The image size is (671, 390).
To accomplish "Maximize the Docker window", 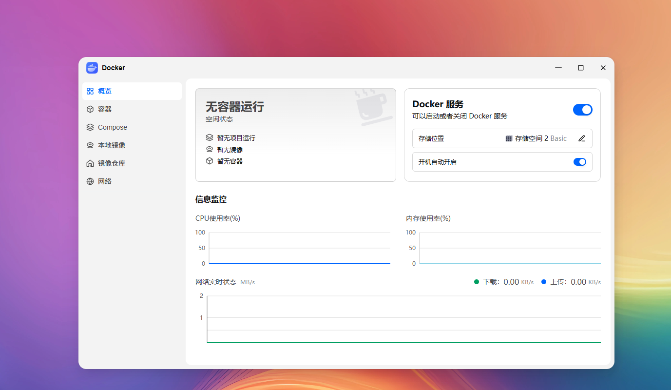I will tap(581, 68).
